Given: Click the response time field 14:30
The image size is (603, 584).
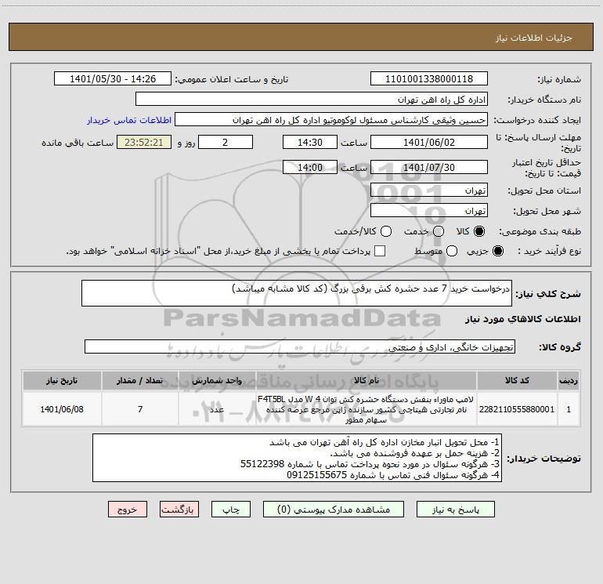Looking at the screenshot, I should pos(310,142).
